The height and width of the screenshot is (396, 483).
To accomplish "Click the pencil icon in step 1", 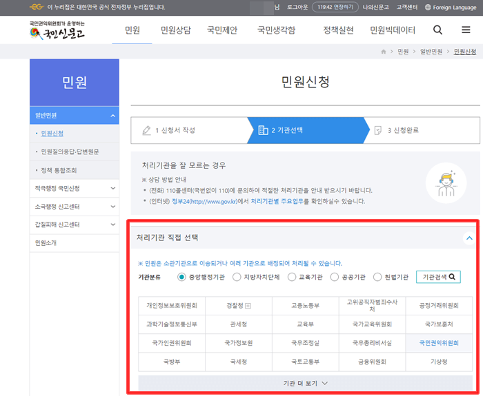I will coord(146,130).
